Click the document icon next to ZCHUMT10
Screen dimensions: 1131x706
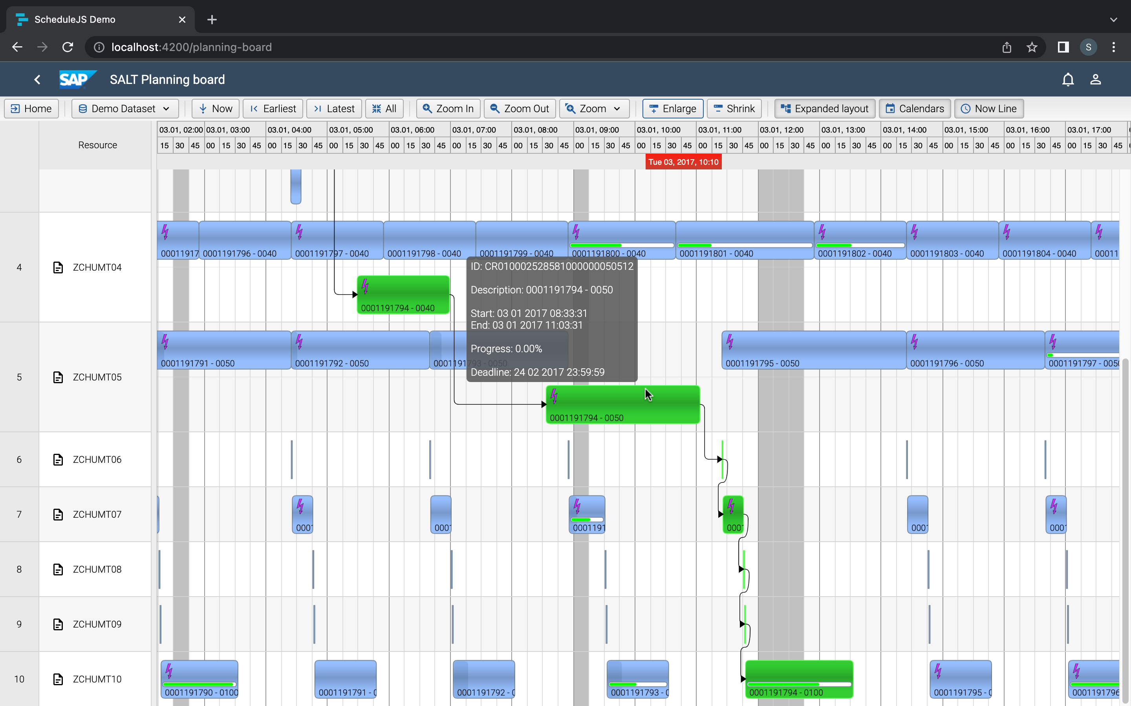58,679
